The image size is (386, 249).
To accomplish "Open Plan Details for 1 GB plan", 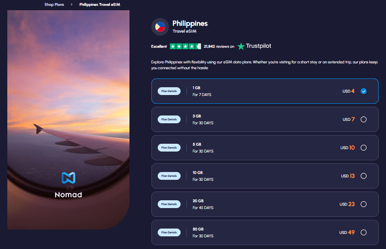I will click(169, 91).
